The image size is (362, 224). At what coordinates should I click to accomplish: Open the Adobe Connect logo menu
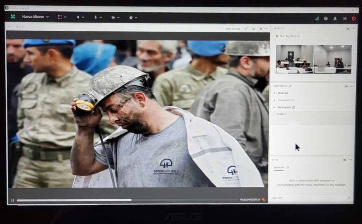coord(13,17)
